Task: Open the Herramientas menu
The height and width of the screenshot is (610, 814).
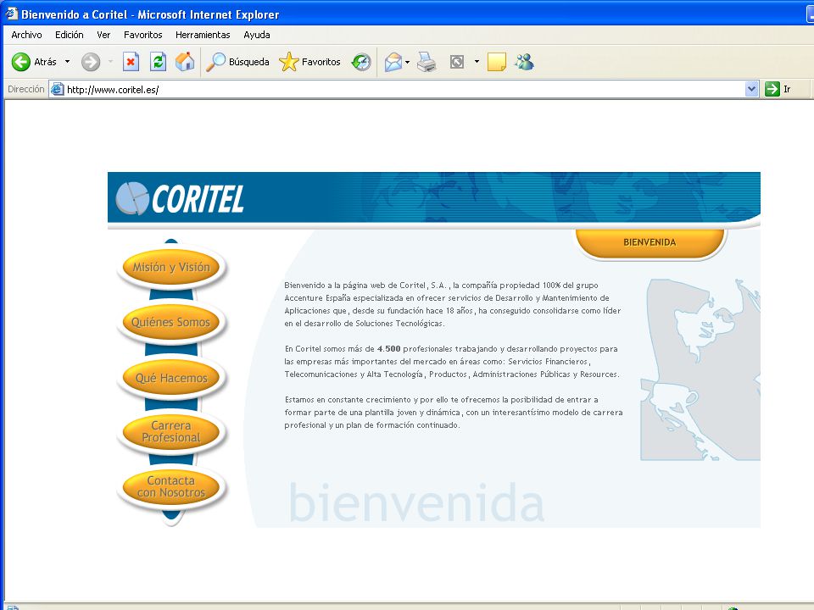Action: pyautogui.click(x=203, y=35)
